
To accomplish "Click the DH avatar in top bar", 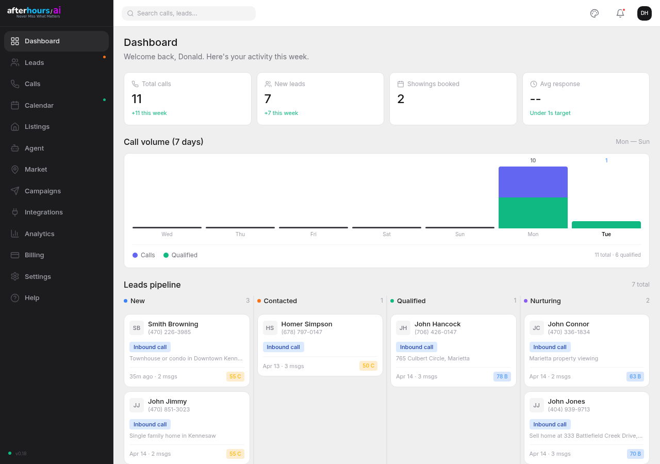I will pyautogui.click(x=644, y=13).
